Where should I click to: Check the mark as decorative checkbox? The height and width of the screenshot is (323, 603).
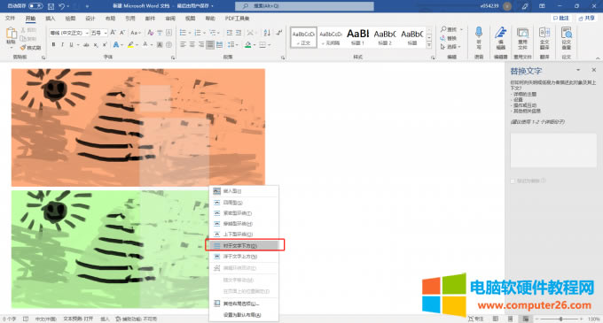[513, 181]
